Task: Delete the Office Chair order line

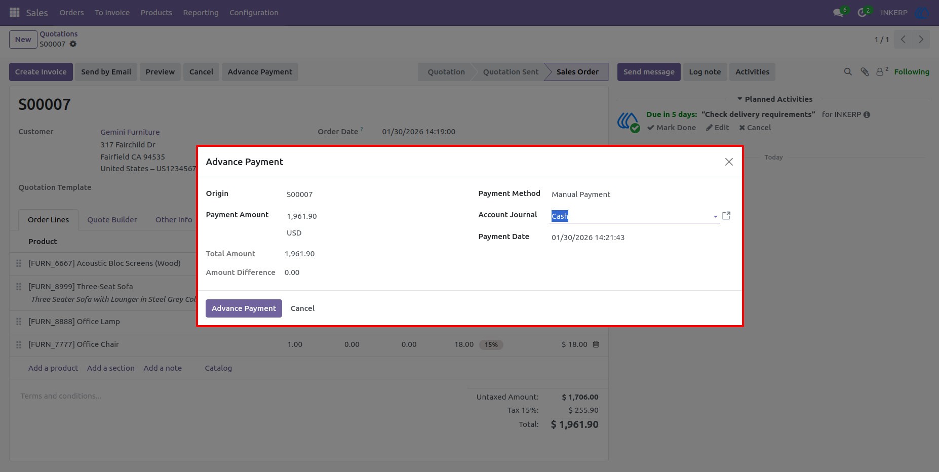Action: [596, 344]
